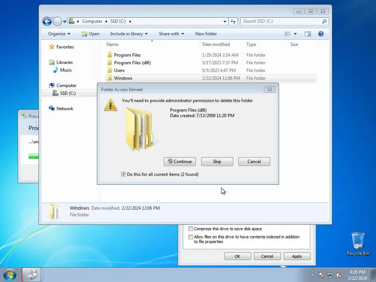The width and height of the screenshot is (376, 282).
Task: Click the Users folder name
Action: (x=119, y=70)
